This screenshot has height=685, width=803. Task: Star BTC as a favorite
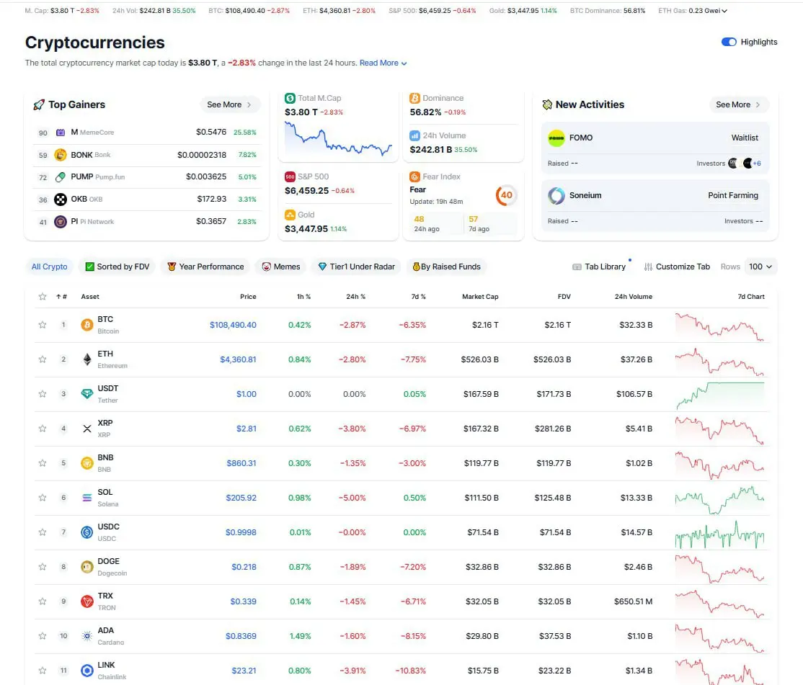43,325
